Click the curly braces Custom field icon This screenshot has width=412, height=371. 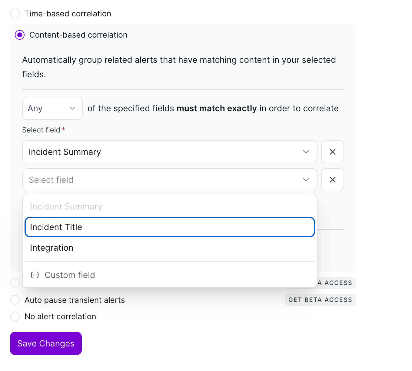click(x=35, y=275)
